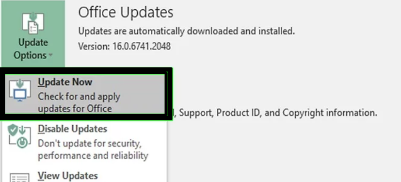This screenshot has height=182, width=401.
Task: Click the View Updates list icon
Action: tap(19, 178)
